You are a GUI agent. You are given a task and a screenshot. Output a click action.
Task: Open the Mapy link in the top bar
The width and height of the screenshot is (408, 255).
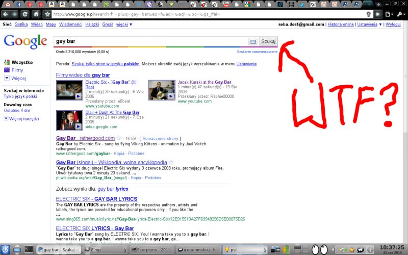pos(50,24)
